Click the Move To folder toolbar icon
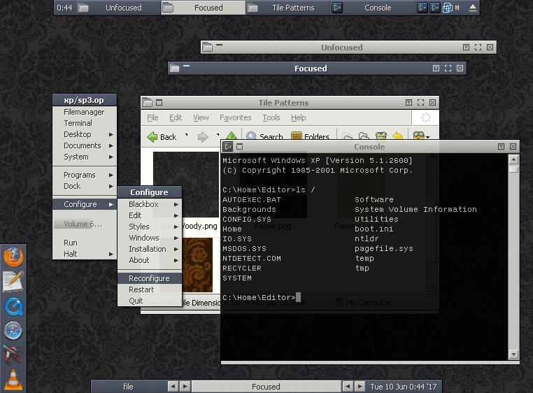The image size is (533, 393). (347, 136)
